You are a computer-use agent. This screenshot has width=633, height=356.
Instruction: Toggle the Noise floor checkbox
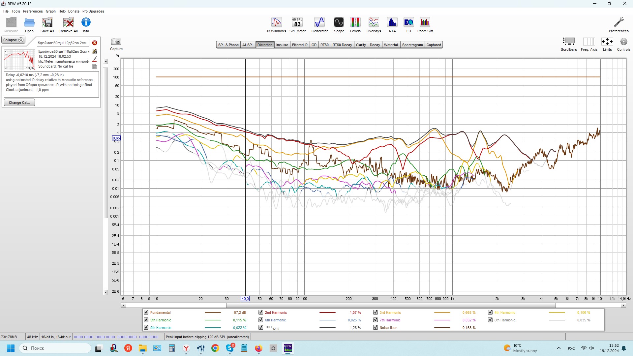coord(376,328)
